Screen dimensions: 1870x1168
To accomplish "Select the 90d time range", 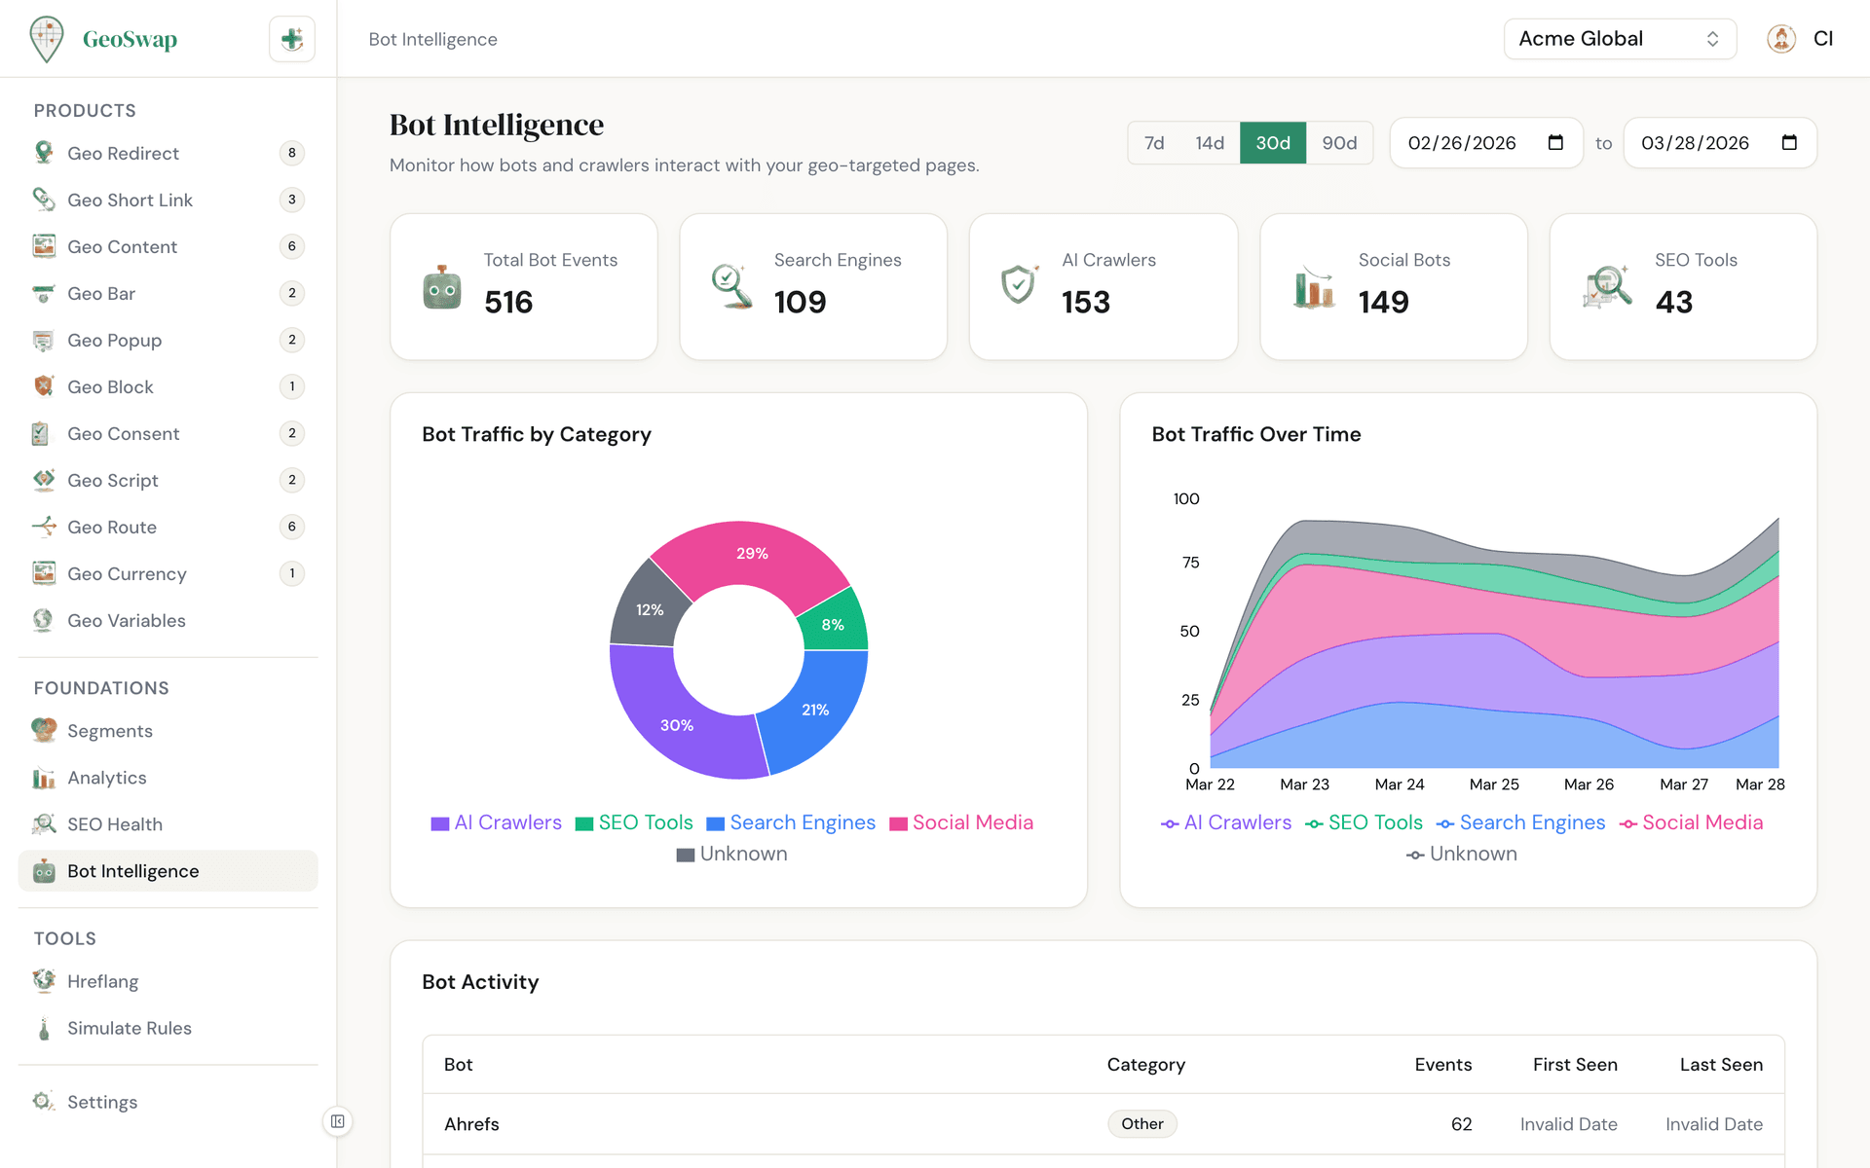I will pos(1339,142).
